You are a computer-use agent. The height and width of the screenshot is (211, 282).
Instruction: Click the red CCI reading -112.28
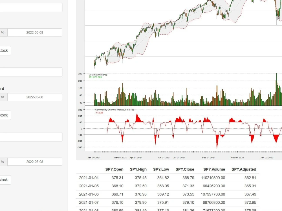coord(99,113)
